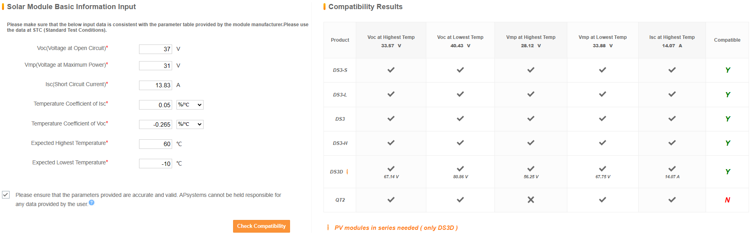Click the green Y for DS3-S row
753x237 pixels.
pos(728,70)
